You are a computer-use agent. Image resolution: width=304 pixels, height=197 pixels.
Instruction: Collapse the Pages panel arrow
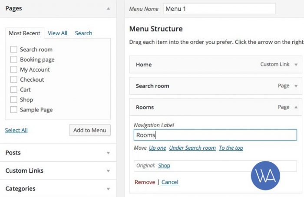point(109,9)
